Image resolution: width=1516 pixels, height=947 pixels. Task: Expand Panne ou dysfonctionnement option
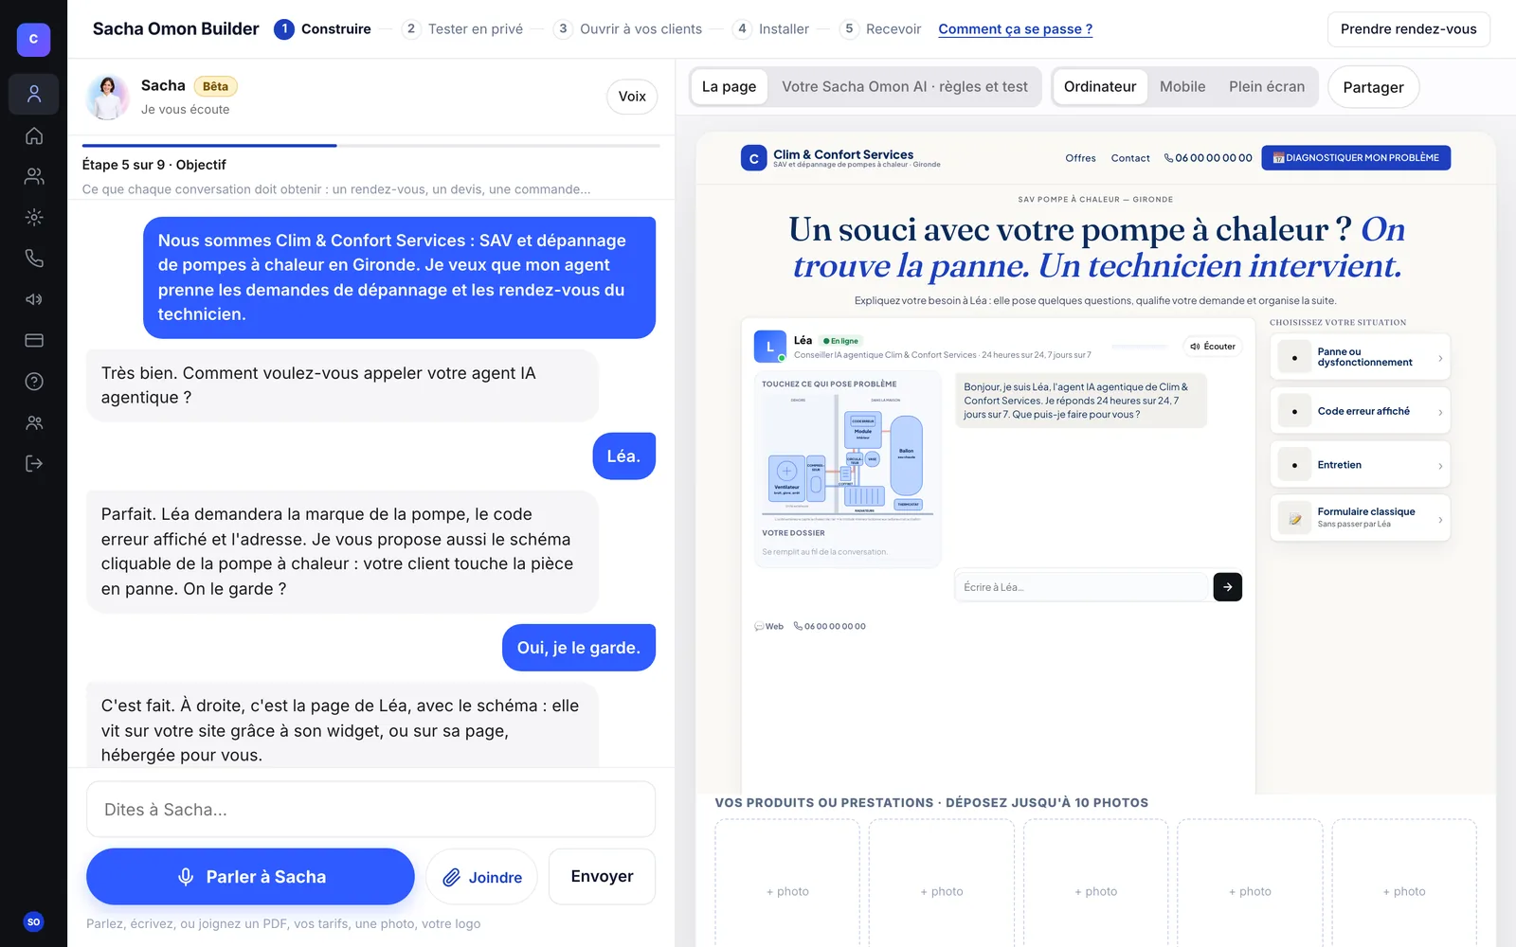pyautogui.click(x=1360, y=357)
